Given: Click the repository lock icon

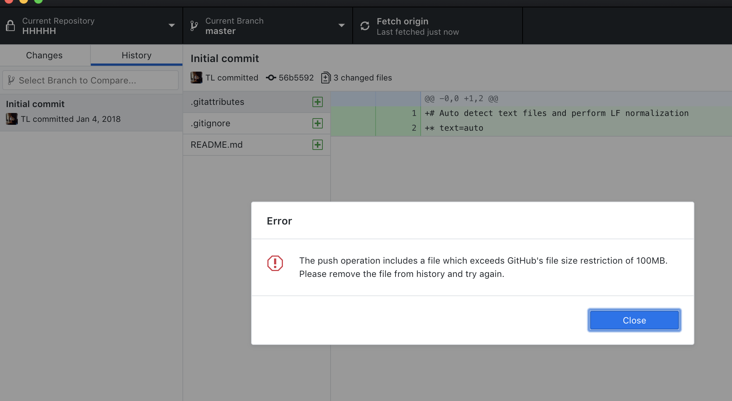Looking at the screenshot, I should pyautogui.click(x=10, y=26).
